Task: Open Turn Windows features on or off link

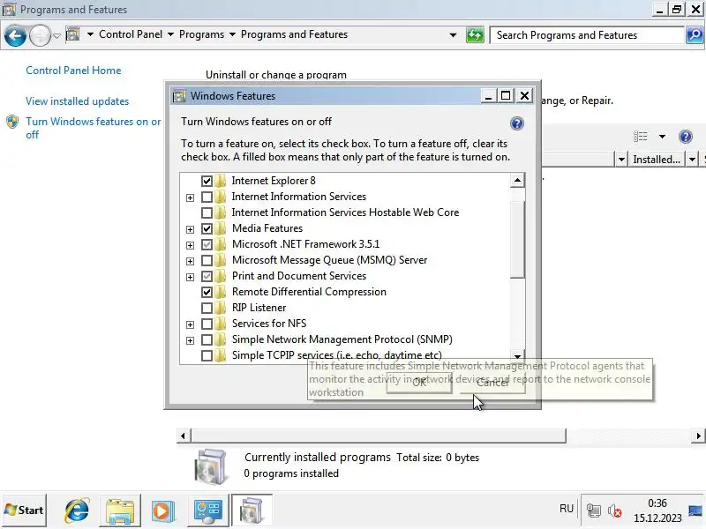Action: click(x=93, y=128)
